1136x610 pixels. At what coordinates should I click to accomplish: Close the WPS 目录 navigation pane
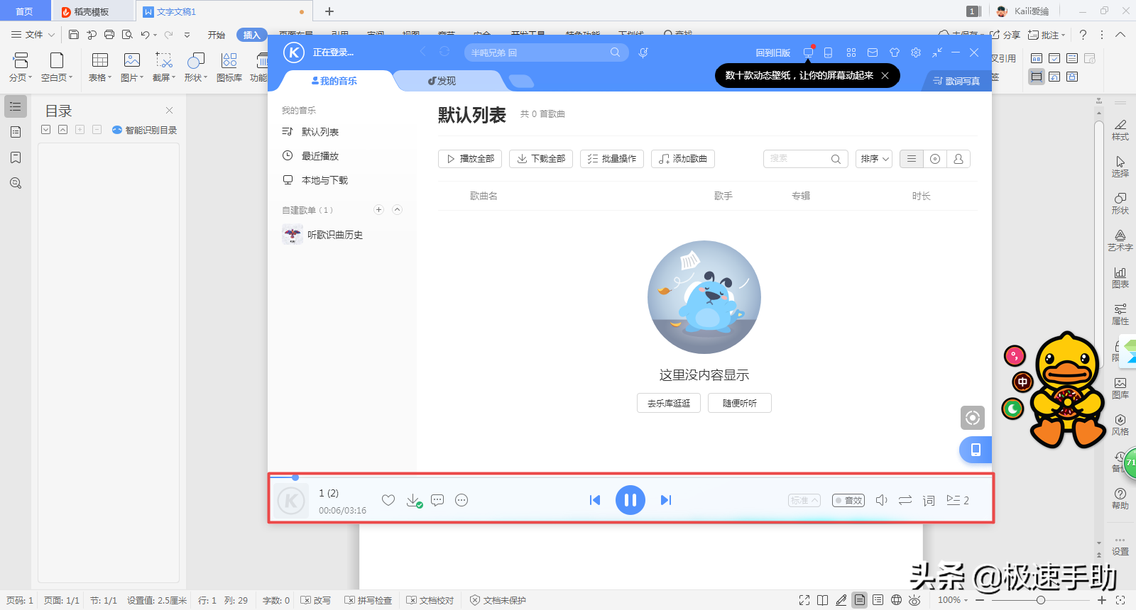tap(169, 110)
